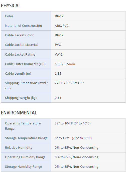
Task: Select the Shipping Dimensions (hwd / cm) label
Action: click(x=26, y=86)
